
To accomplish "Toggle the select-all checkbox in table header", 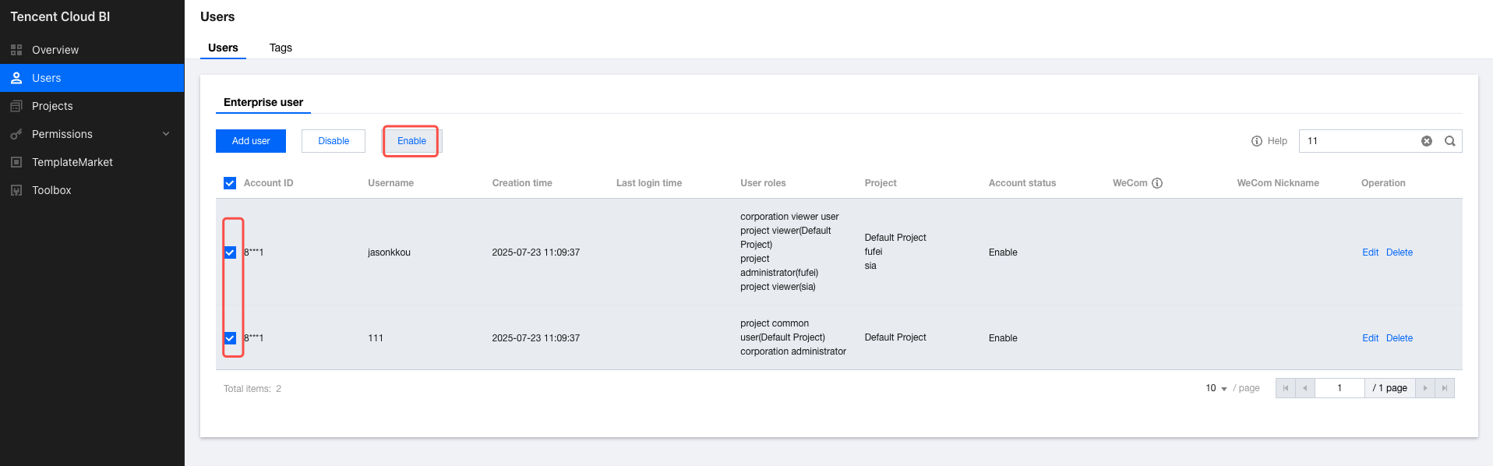I will [x=230, y=183].
